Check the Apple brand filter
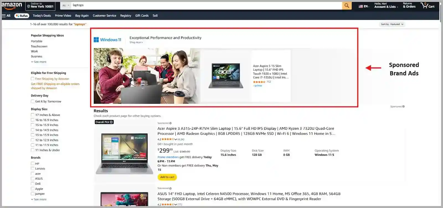Screen dimensions: 443x208 point(33,189)
